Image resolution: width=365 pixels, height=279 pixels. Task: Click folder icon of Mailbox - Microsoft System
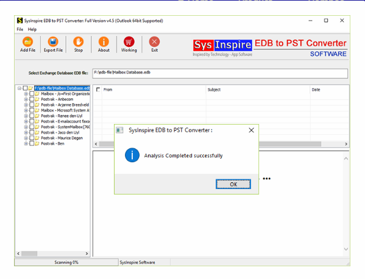coord(37,110)
